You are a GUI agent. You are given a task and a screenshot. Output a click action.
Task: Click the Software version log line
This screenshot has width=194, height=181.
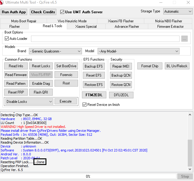point(74,150)
